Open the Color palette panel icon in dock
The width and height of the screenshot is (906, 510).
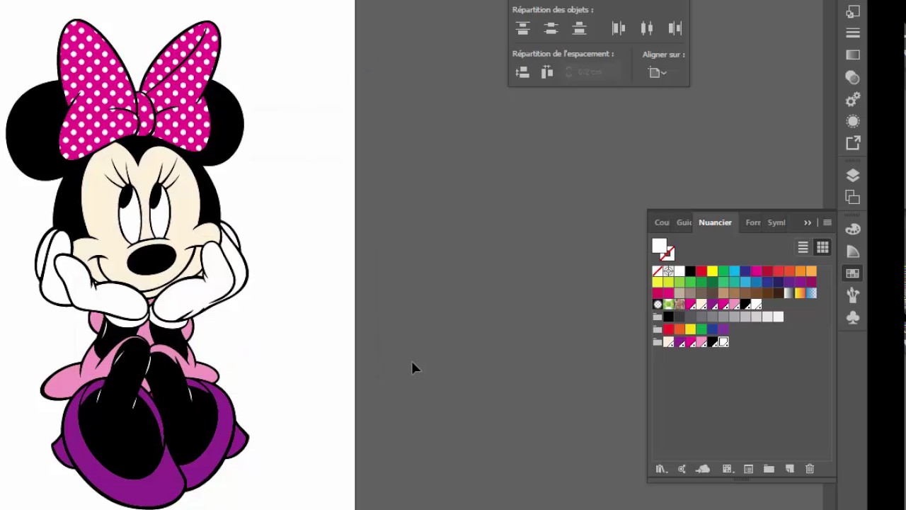tap(853, 229)
